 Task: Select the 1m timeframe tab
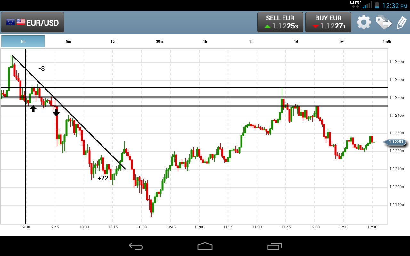(23, 41)
